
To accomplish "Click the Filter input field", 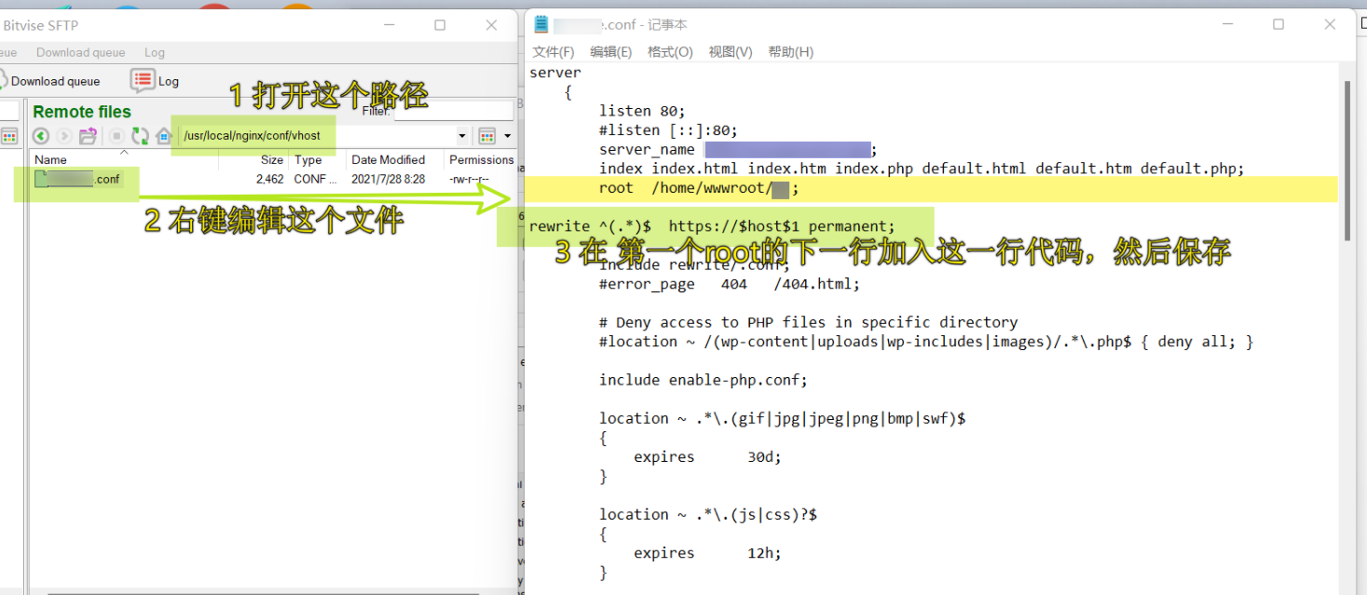I will point(453,112).
